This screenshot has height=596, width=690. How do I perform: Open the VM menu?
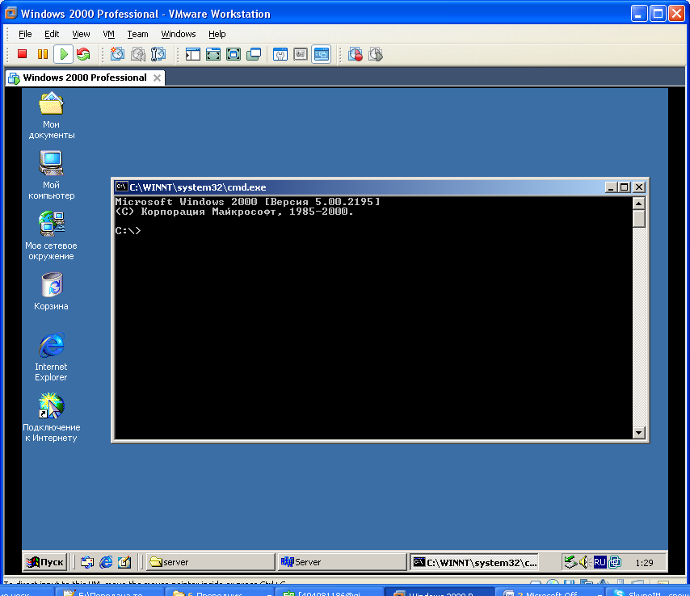[109, 34]
